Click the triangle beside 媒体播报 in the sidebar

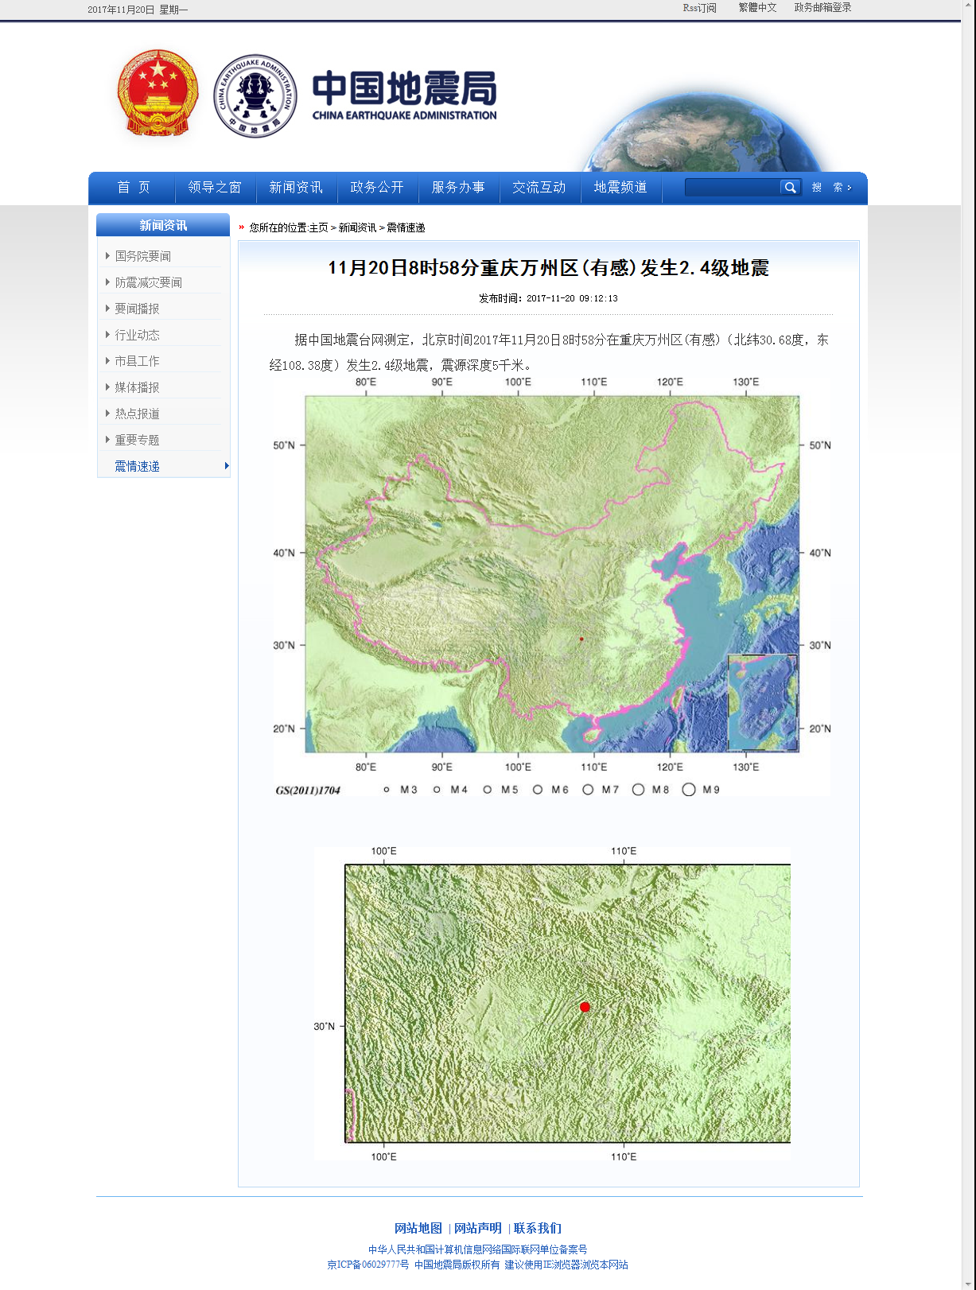click(107, 387)
